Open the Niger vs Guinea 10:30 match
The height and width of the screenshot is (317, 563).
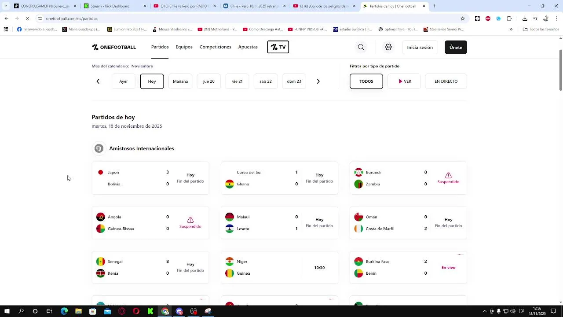(279, 267)
